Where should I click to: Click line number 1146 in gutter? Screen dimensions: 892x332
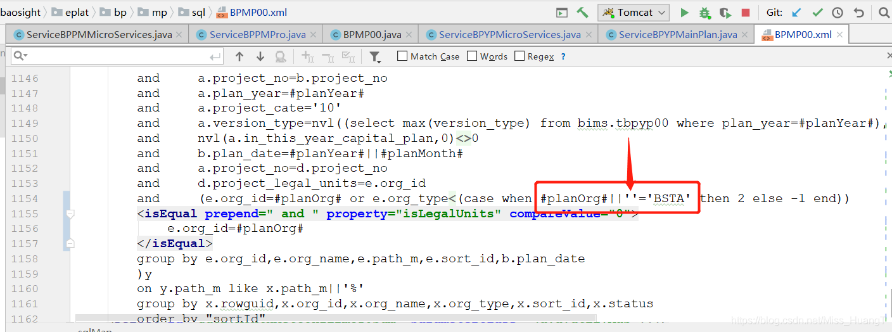point(25,79)
